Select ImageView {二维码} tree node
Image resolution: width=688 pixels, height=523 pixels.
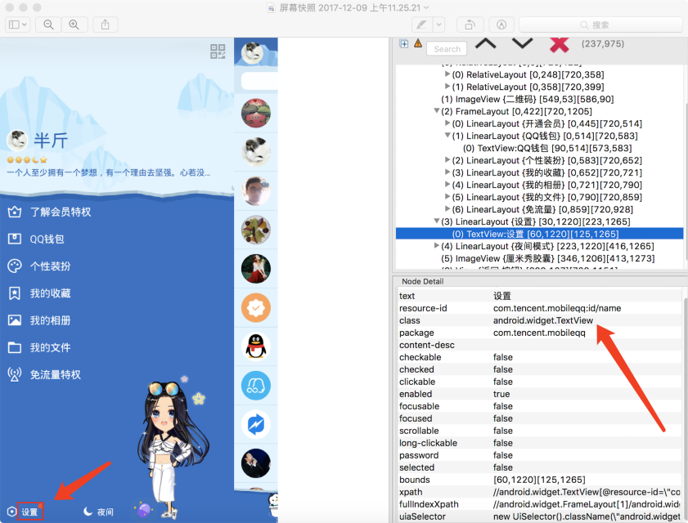528,99
